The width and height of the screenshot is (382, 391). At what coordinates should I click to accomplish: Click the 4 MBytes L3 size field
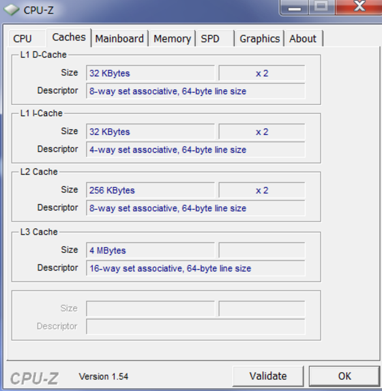point(150,250)
